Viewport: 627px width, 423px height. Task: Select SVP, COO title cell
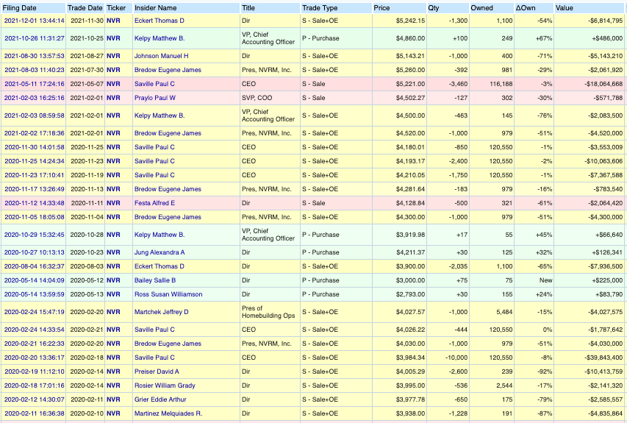point(270,98)
